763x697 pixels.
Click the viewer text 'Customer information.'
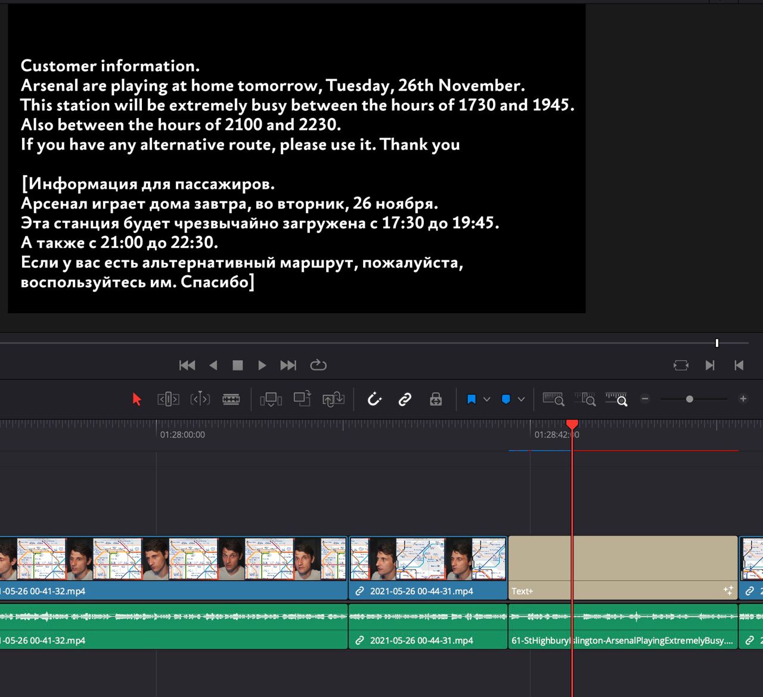[110, 66]
